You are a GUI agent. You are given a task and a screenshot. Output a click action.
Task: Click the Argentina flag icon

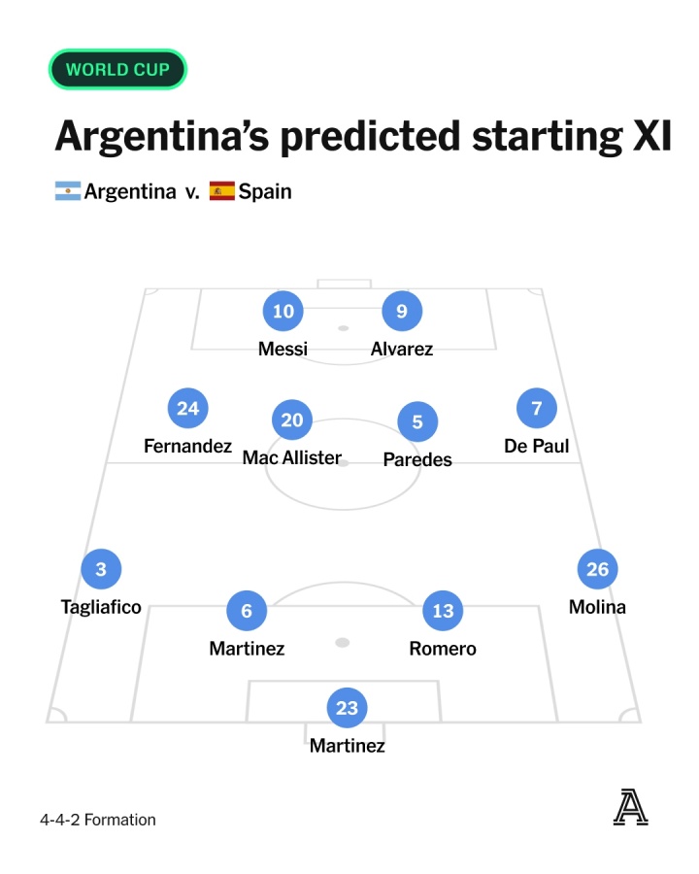pos(68,191)
